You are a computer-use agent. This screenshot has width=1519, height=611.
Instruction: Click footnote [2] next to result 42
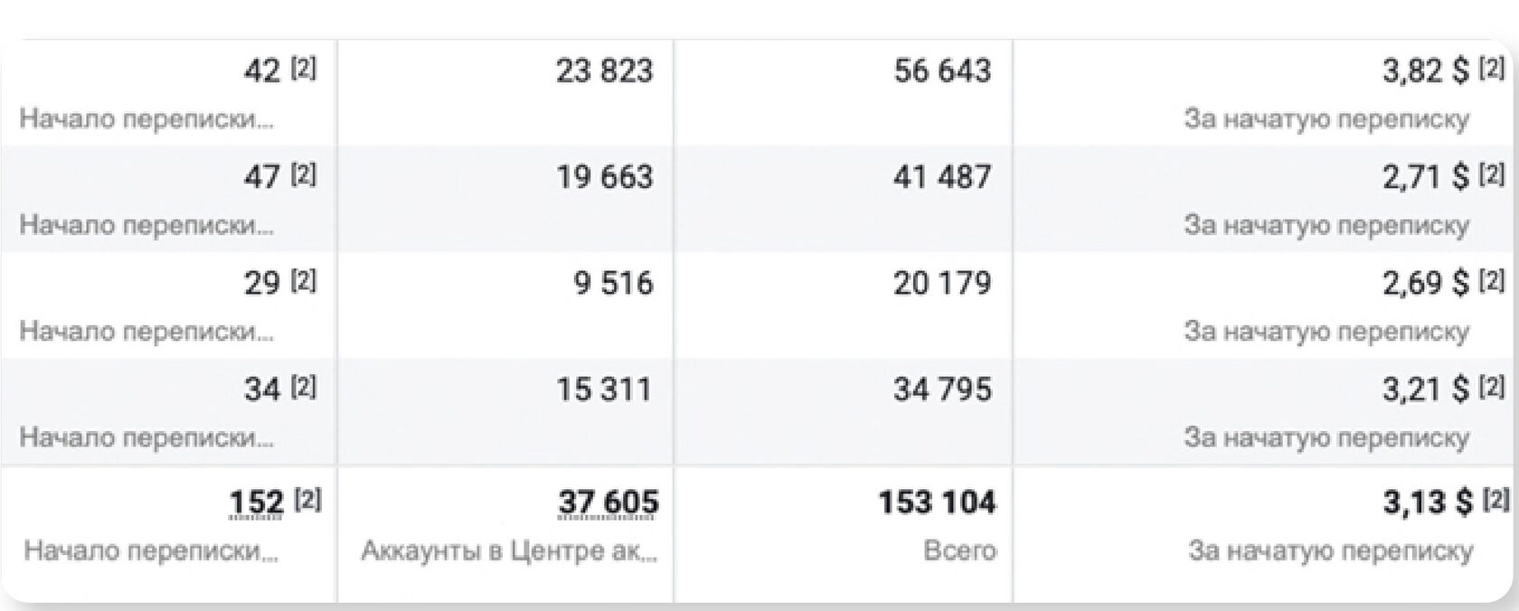(x=304, y=68)
